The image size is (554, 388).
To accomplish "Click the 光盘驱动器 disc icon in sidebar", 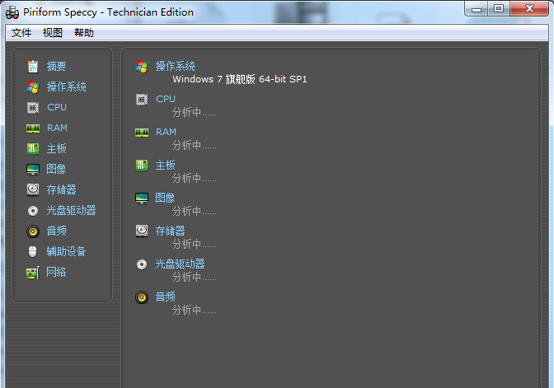I will point(33,211).
